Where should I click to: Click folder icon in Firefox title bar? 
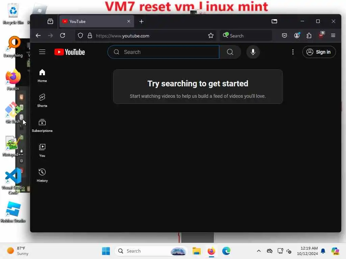(274, 21)
